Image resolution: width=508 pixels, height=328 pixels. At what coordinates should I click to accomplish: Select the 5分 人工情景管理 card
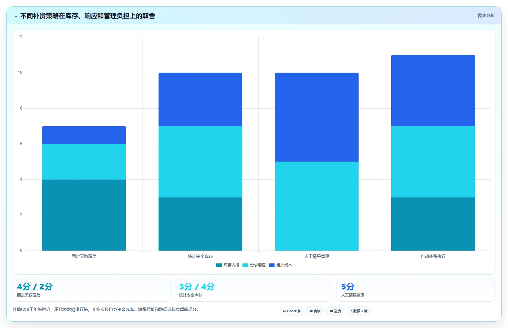coord(416,290)
